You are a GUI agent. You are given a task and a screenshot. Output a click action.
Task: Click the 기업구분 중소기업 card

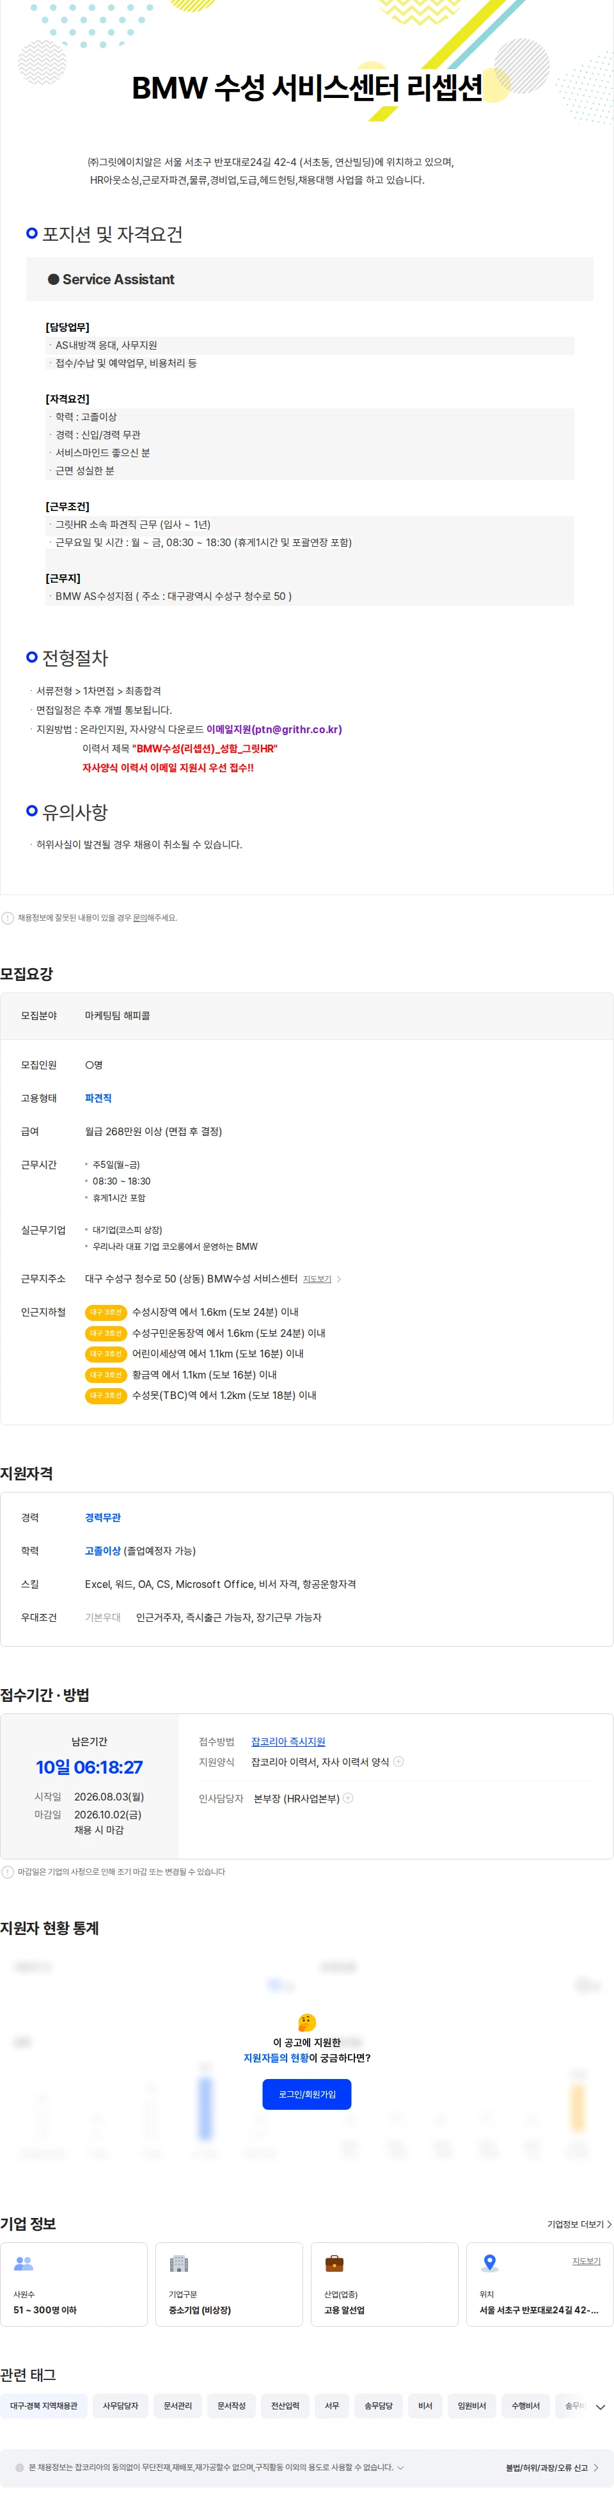tap(229, 2285)
